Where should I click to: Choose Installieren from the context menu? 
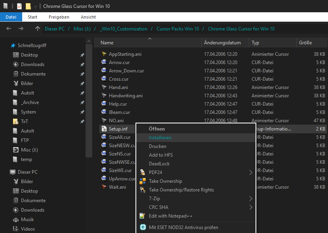pyautogui.click(x=160, y=138)
